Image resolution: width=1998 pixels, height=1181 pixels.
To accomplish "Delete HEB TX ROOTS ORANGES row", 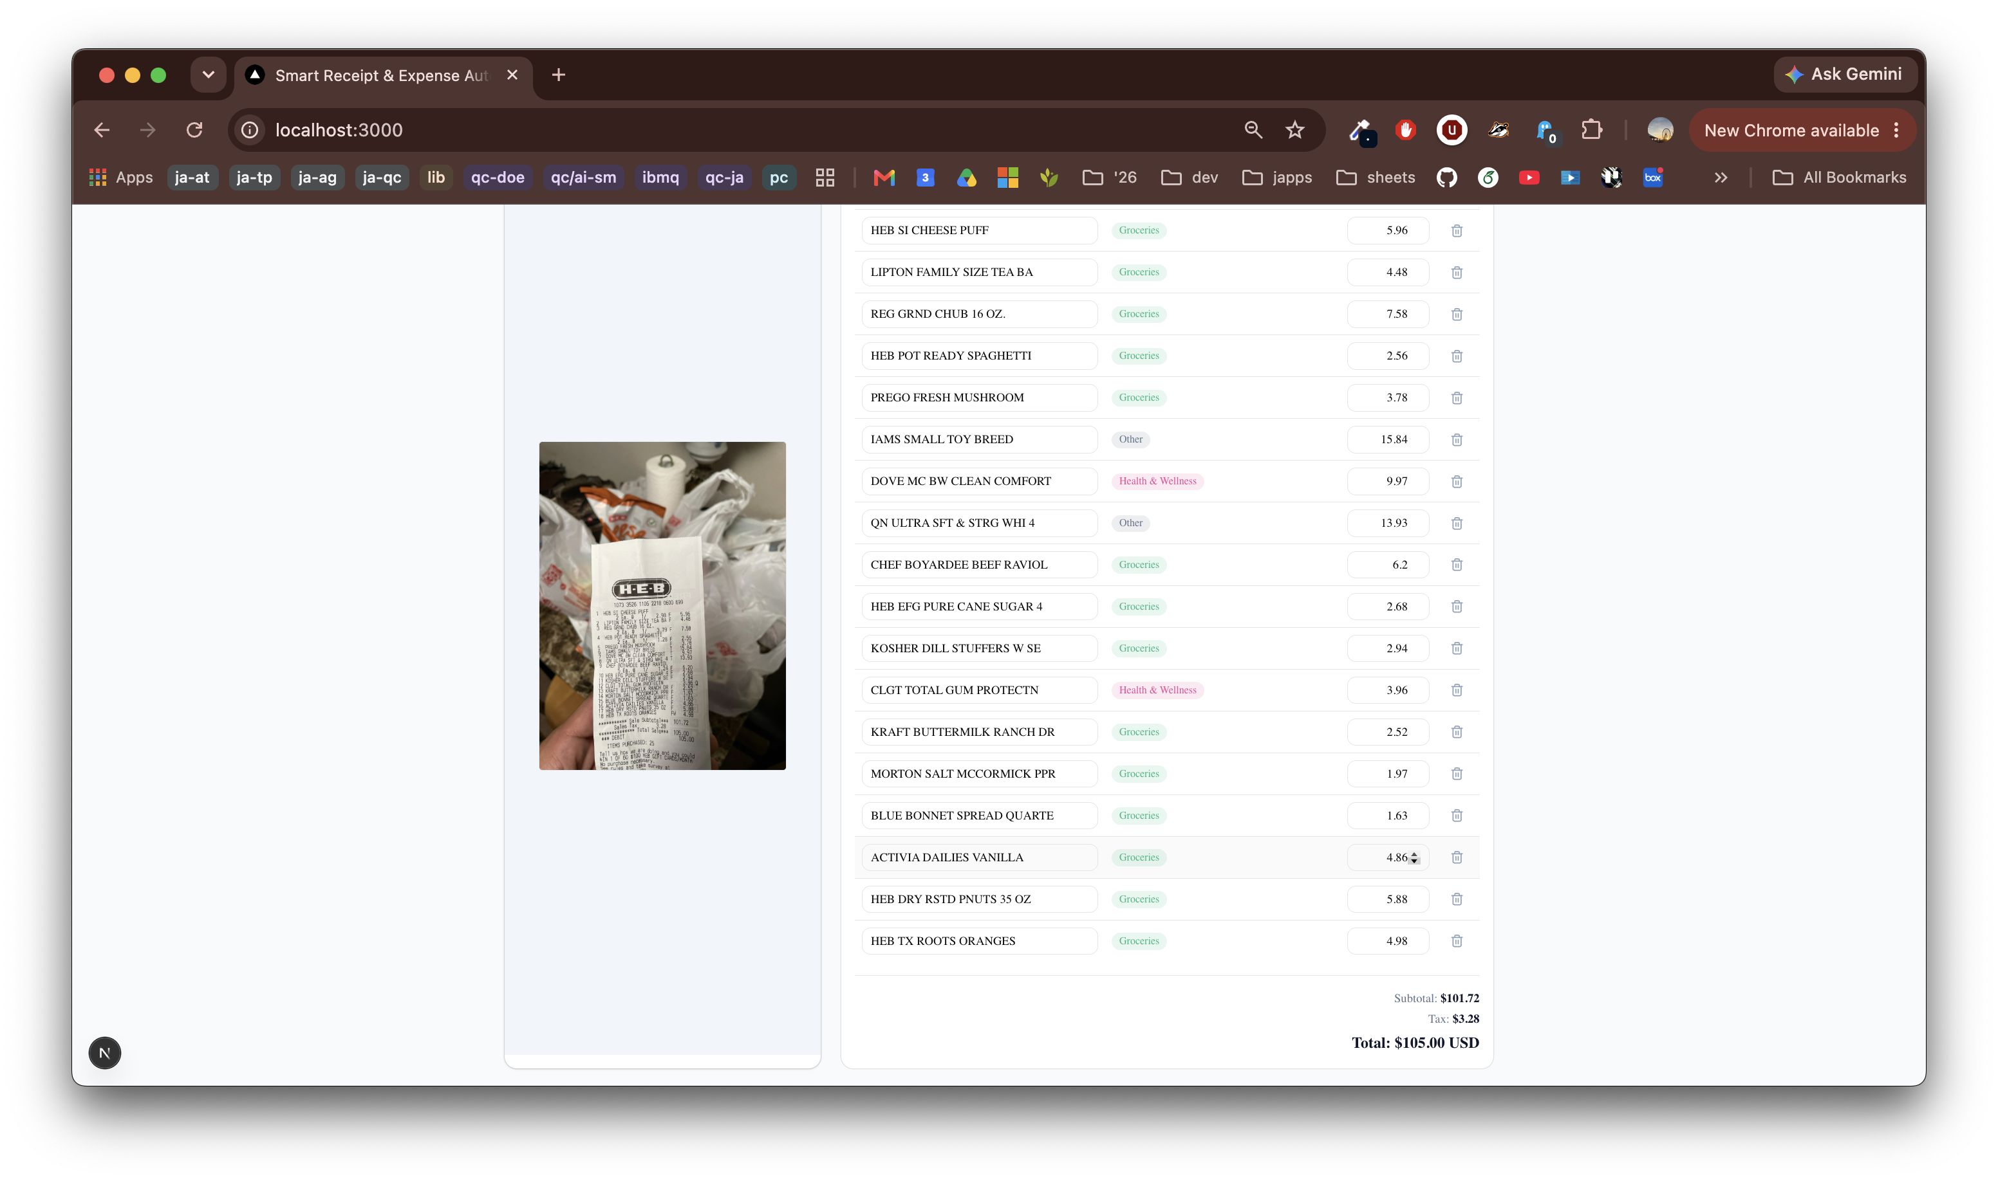I will point(1457,940).
